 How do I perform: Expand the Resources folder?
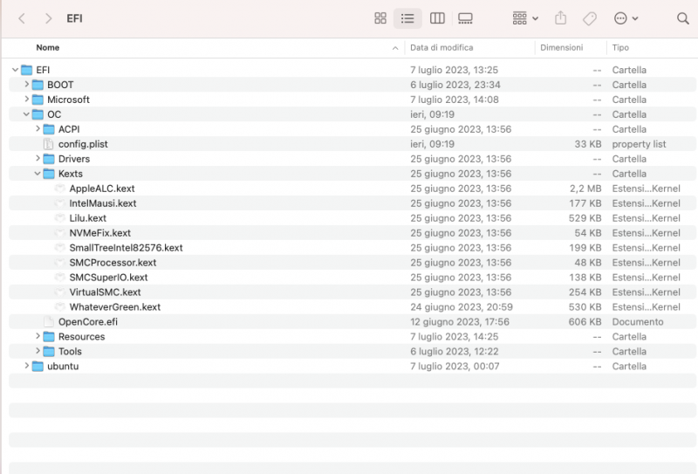(x=38, y=336)
